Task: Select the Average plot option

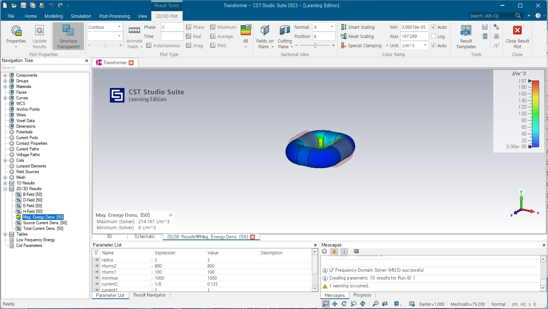Action: tap(222, 36)
